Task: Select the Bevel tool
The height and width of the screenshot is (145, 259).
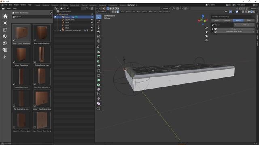Action: (x=98, y=66)
